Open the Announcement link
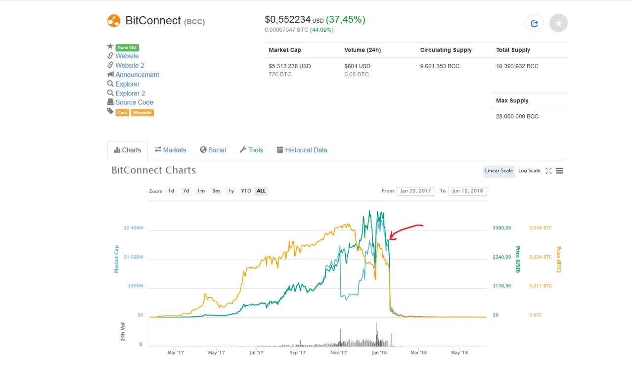This screenshot has width=633, height=366. (137, 75)
